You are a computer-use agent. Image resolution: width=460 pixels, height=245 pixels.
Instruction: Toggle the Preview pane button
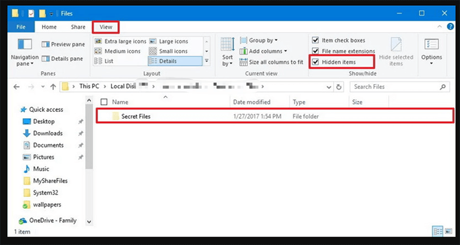[x=64, y=44]
